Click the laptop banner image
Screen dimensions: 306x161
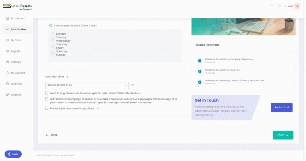243,27
